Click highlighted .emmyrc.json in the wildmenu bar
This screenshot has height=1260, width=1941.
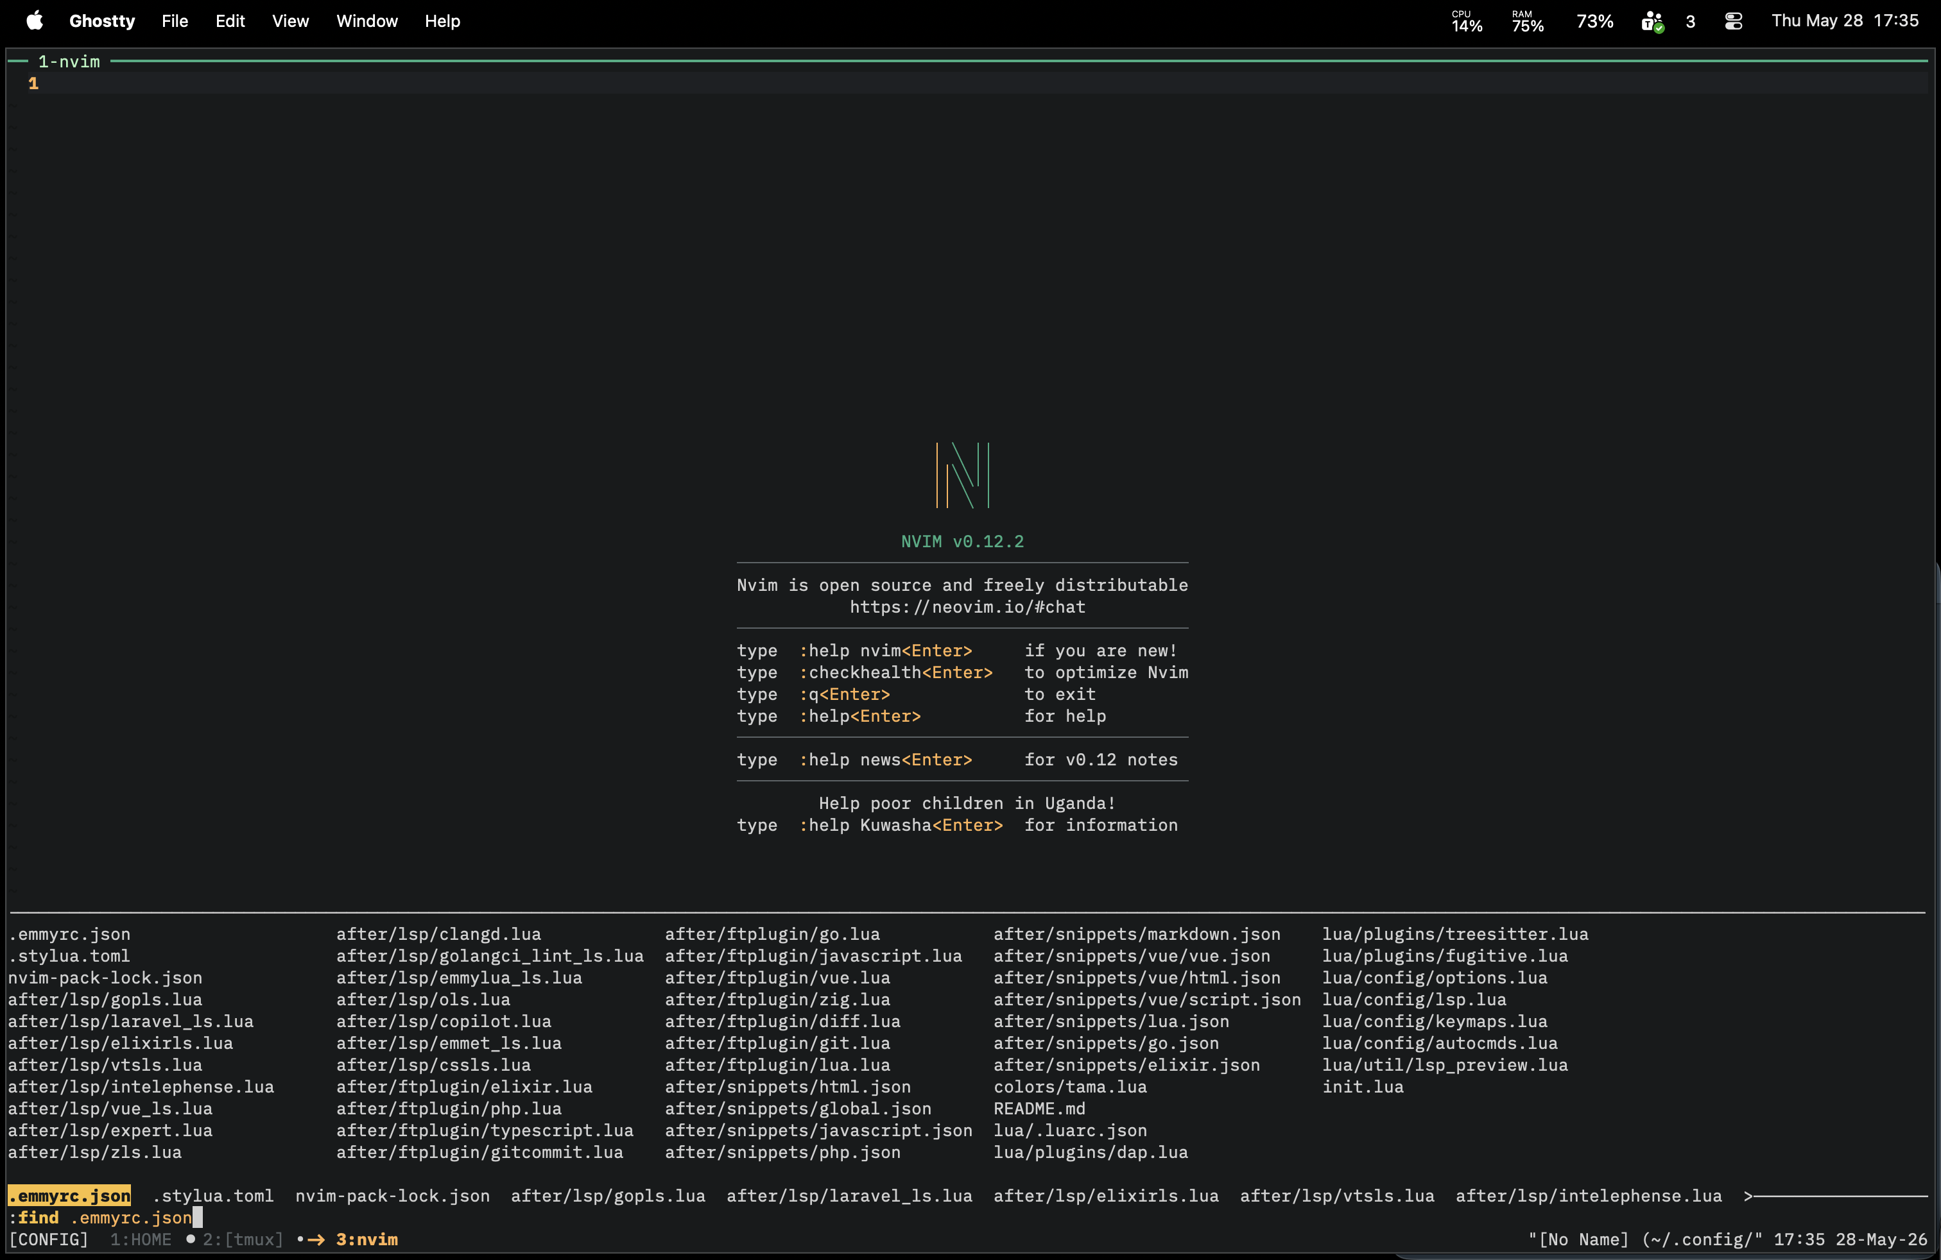point(69,1196)
